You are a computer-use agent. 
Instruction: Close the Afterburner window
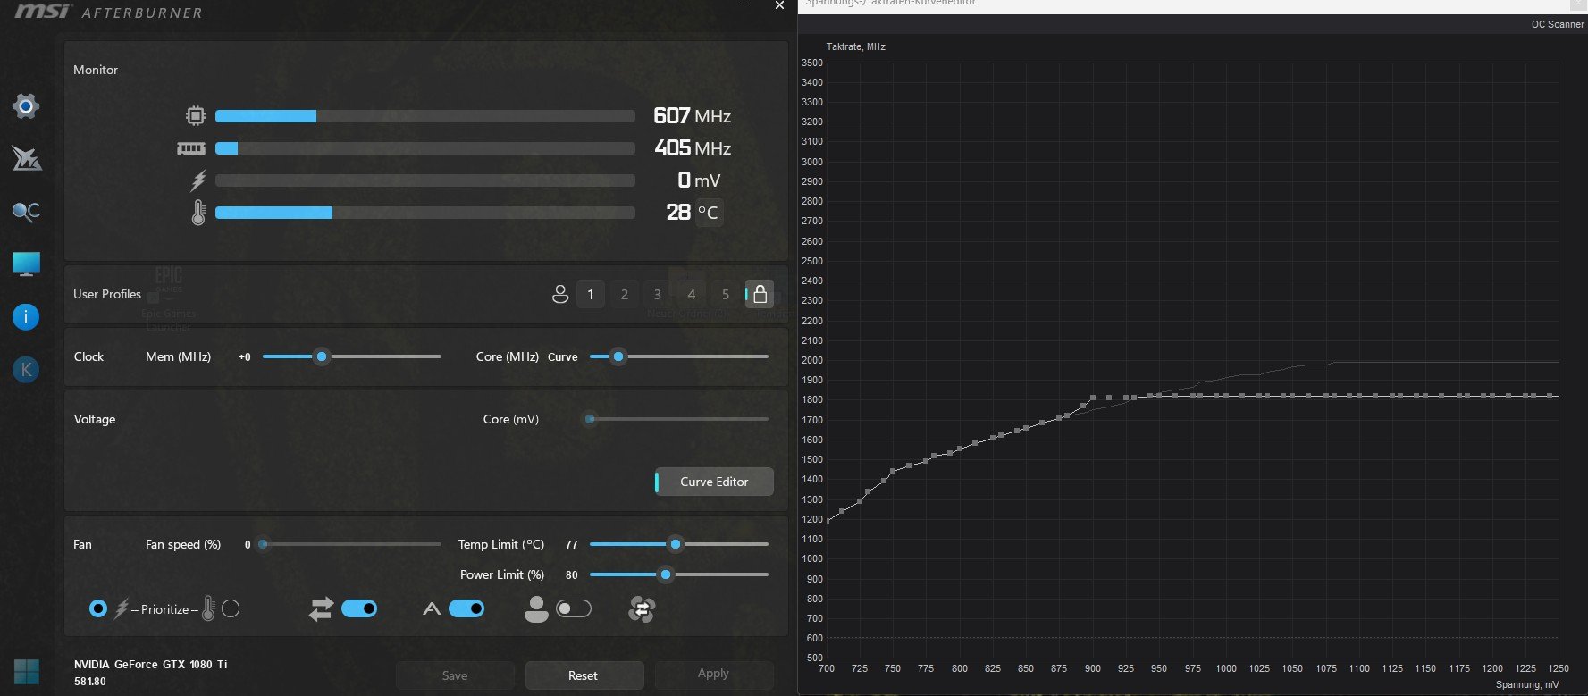779,5
